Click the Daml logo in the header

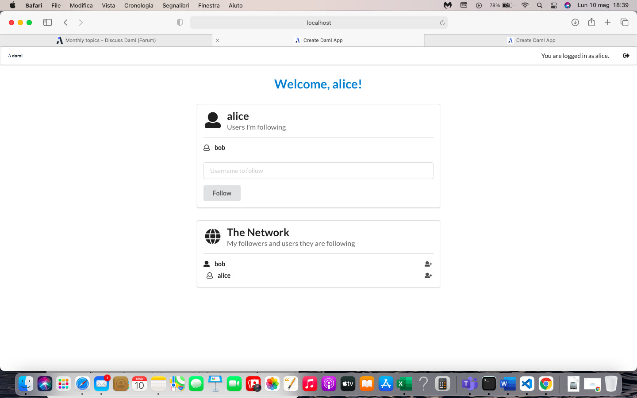[15, 56]
